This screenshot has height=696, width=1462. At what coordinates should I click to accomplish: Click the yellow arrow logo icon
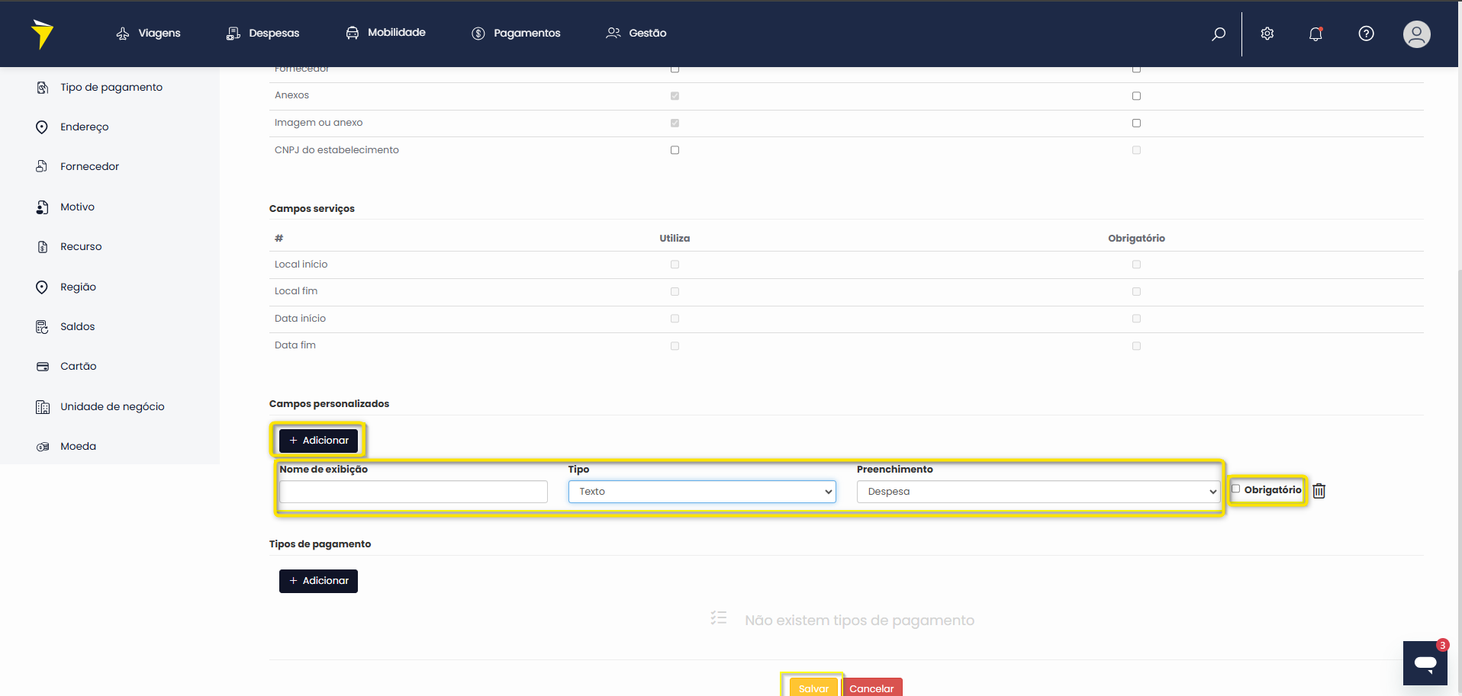coord(42,34)
